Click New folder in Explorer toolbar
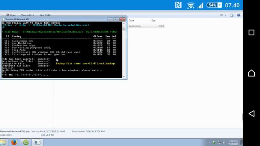 (x=45, y=15)
